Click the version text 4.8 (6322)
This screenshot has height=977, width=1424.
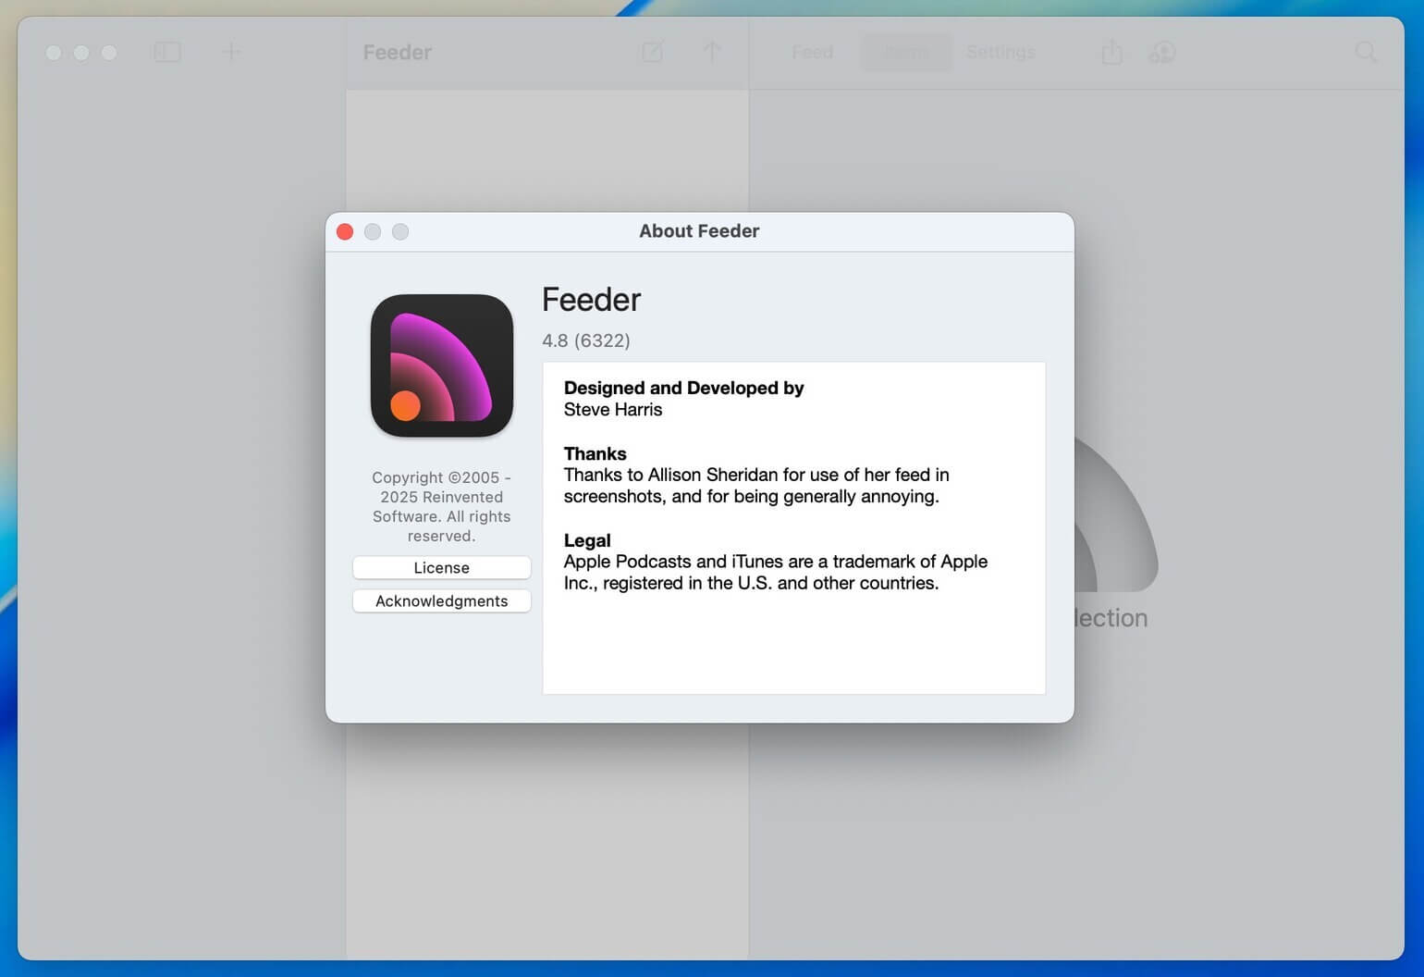[586, 340]
